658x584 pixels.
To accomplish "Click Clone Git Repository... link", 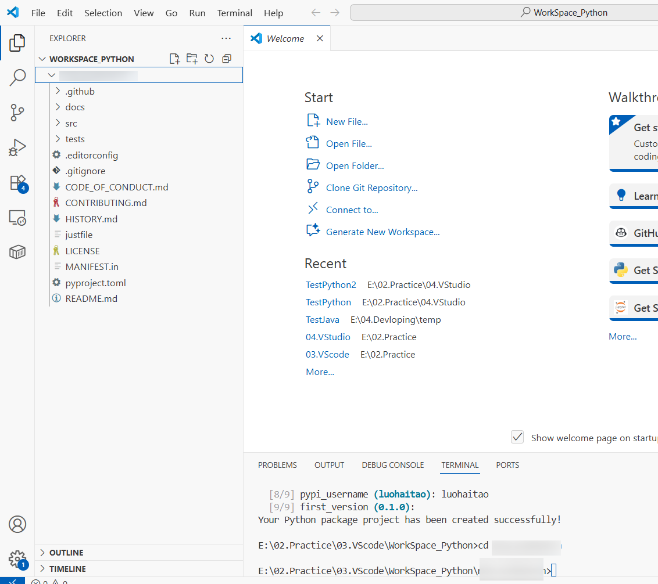I will click(x=372, y=188).
